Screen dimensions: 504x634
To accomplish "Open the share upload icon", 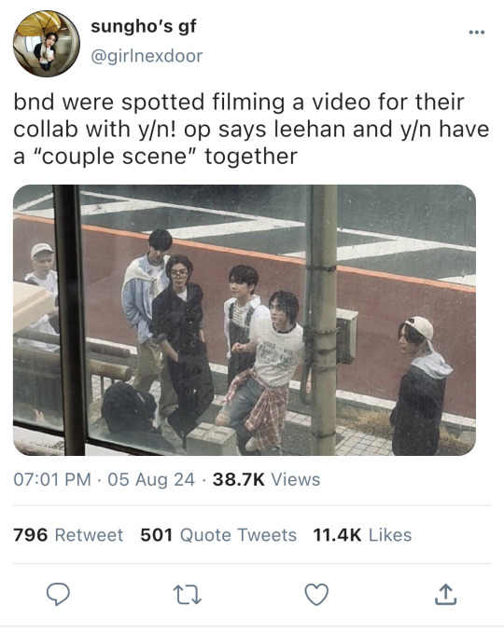I will point(445,594).
